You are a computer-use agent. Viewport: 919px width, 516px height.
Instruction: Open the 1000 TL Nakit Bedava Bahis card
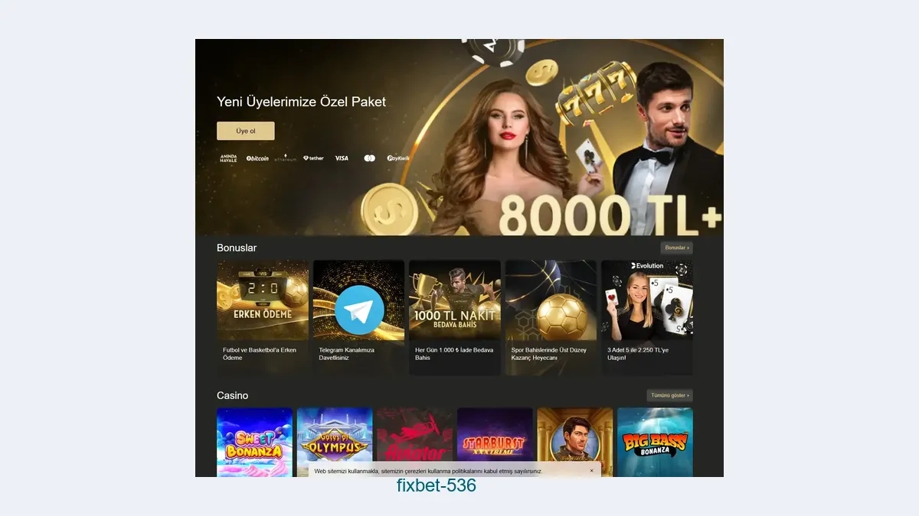pos(455,316)
